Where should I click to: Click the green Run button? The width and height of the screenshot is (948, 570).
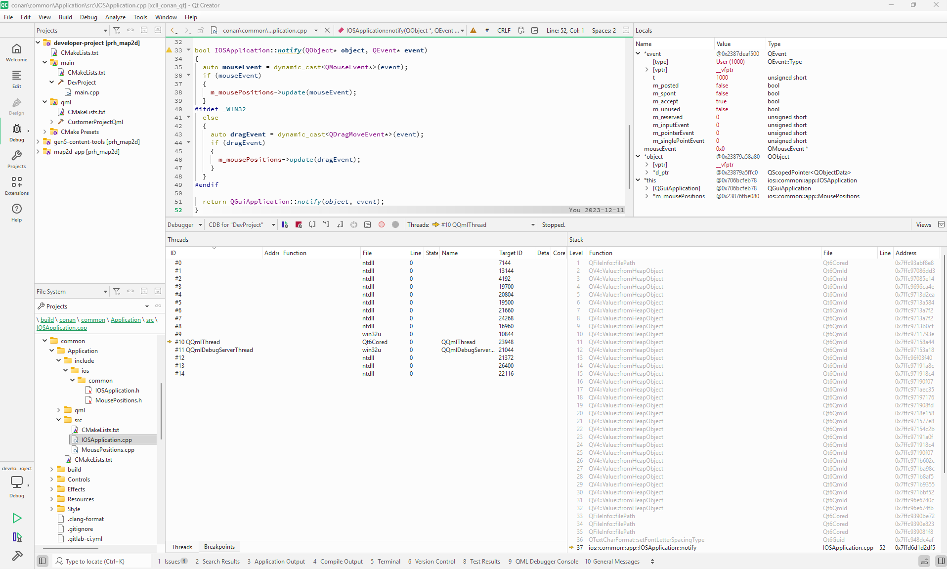click(x=17, y=518)
